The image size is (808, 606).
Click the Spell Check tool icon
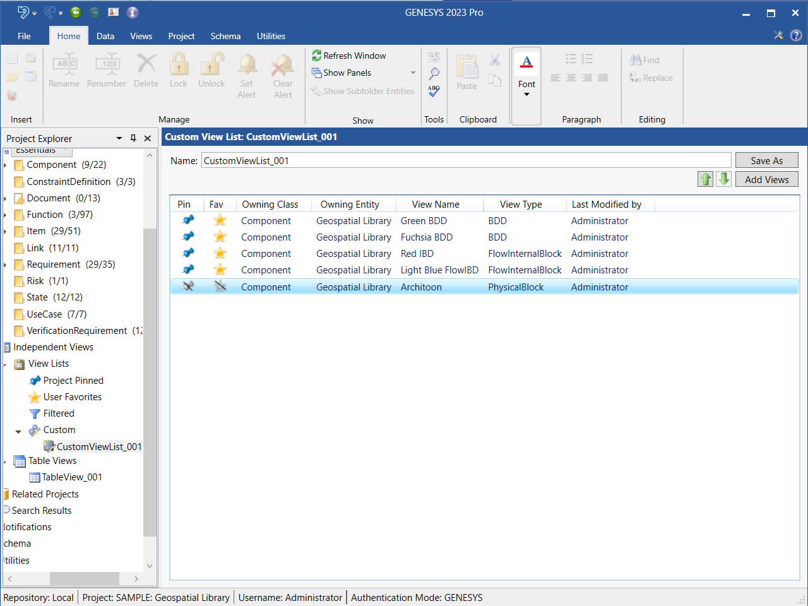[x=434, y=92]
